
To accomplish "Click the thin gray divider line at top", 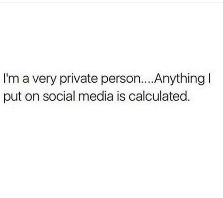I will (111, 2).
